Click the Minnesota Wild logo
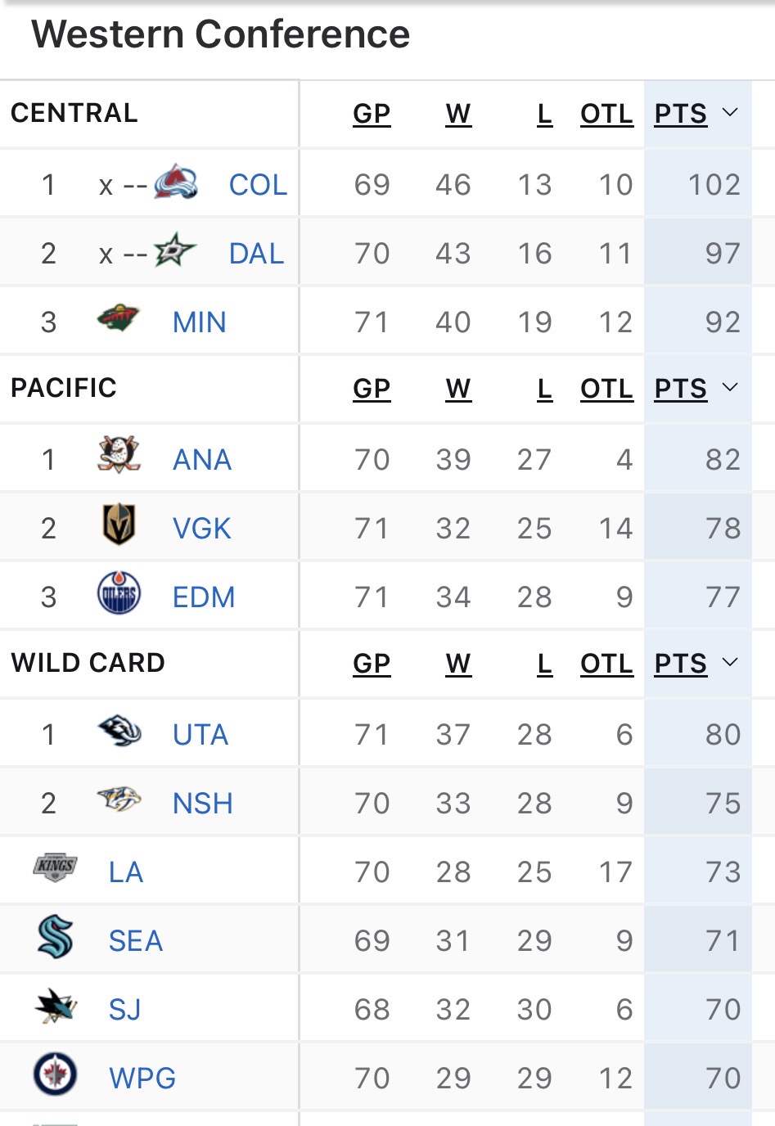The width and height of the screenshot is (775, 1126). [x=119, y=318]
